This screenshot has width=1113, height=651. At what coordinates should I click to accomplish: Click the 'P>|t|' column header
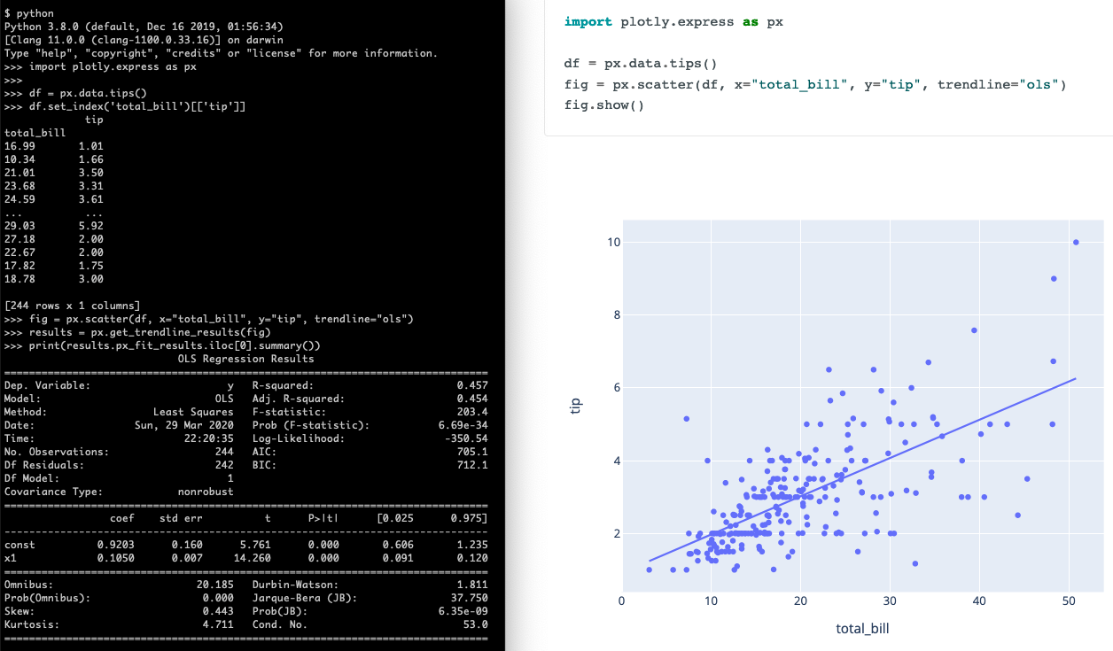click(x=323, y=517)
